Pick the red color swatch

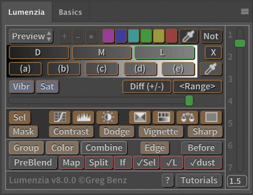pyautogui.click(x=171, y=36)
